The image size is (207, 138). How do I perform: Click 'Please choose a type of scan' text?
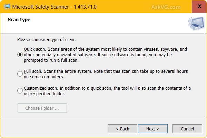[47, 39]
